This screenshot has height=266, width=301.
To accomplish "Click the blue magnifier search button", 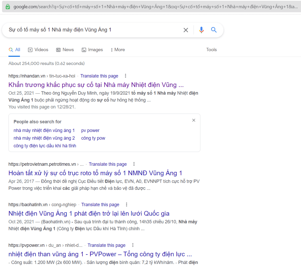I will pyautogui.click(x=214, y=30).
